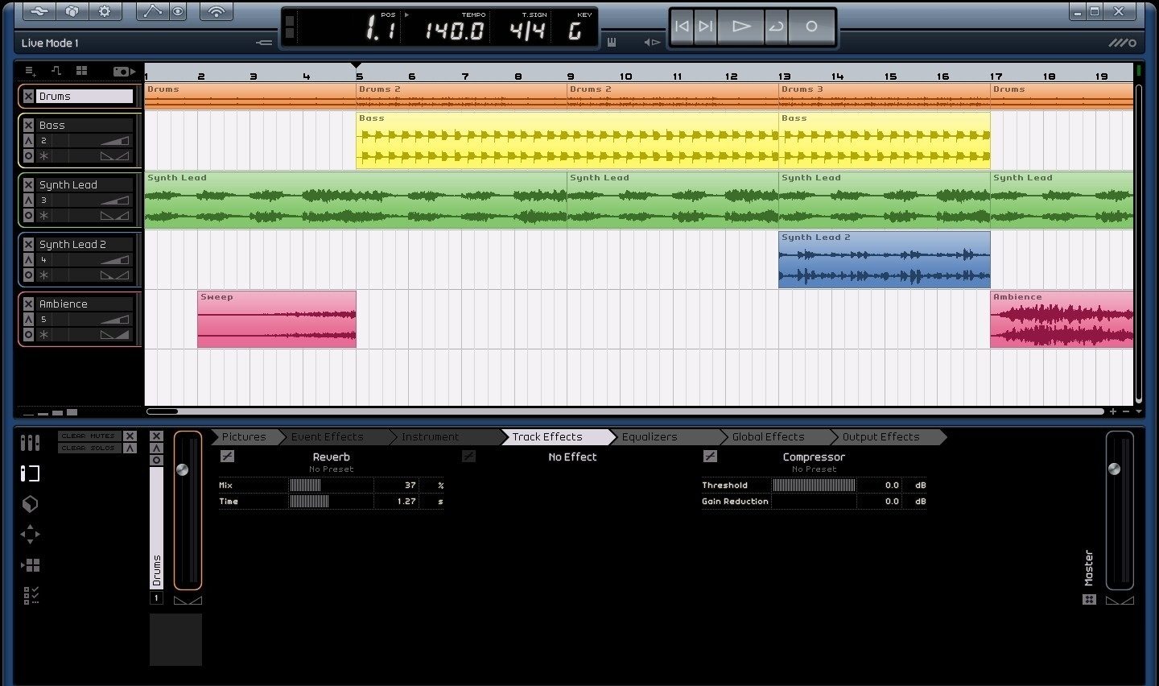Open the Compressor No Preset dropdown
The height and width of the screenshot is (686, 1159).
pos(815,469)
